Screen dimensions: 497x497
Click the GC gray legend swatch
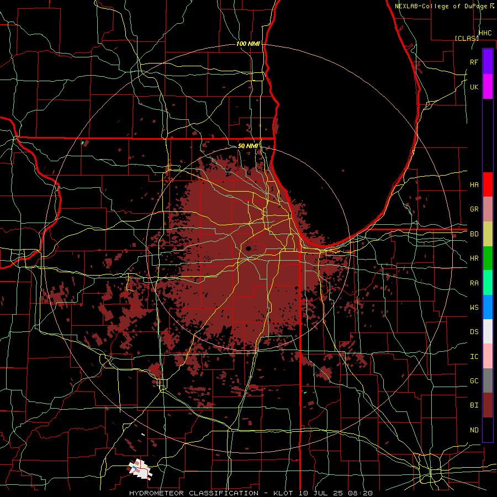tap(488, 380)
